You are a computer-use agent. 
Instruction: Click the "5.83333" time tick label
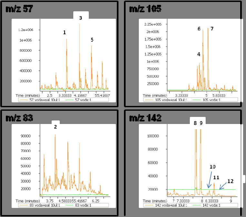pyautogui.click(x=219, y=95)
